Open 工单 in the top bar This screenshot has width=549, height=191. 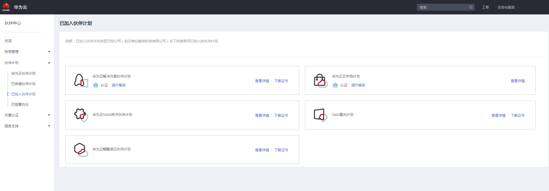tap(485, 7)
